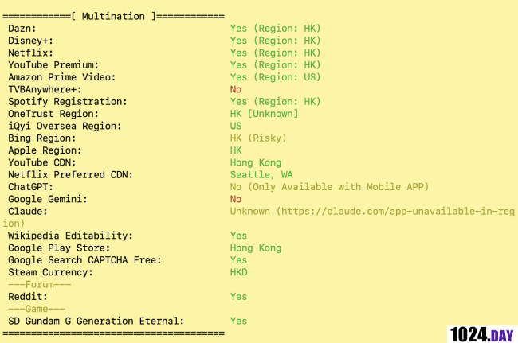Screen dimensions: 518x343
Task: Click the Multination section header
Action: 113,16
